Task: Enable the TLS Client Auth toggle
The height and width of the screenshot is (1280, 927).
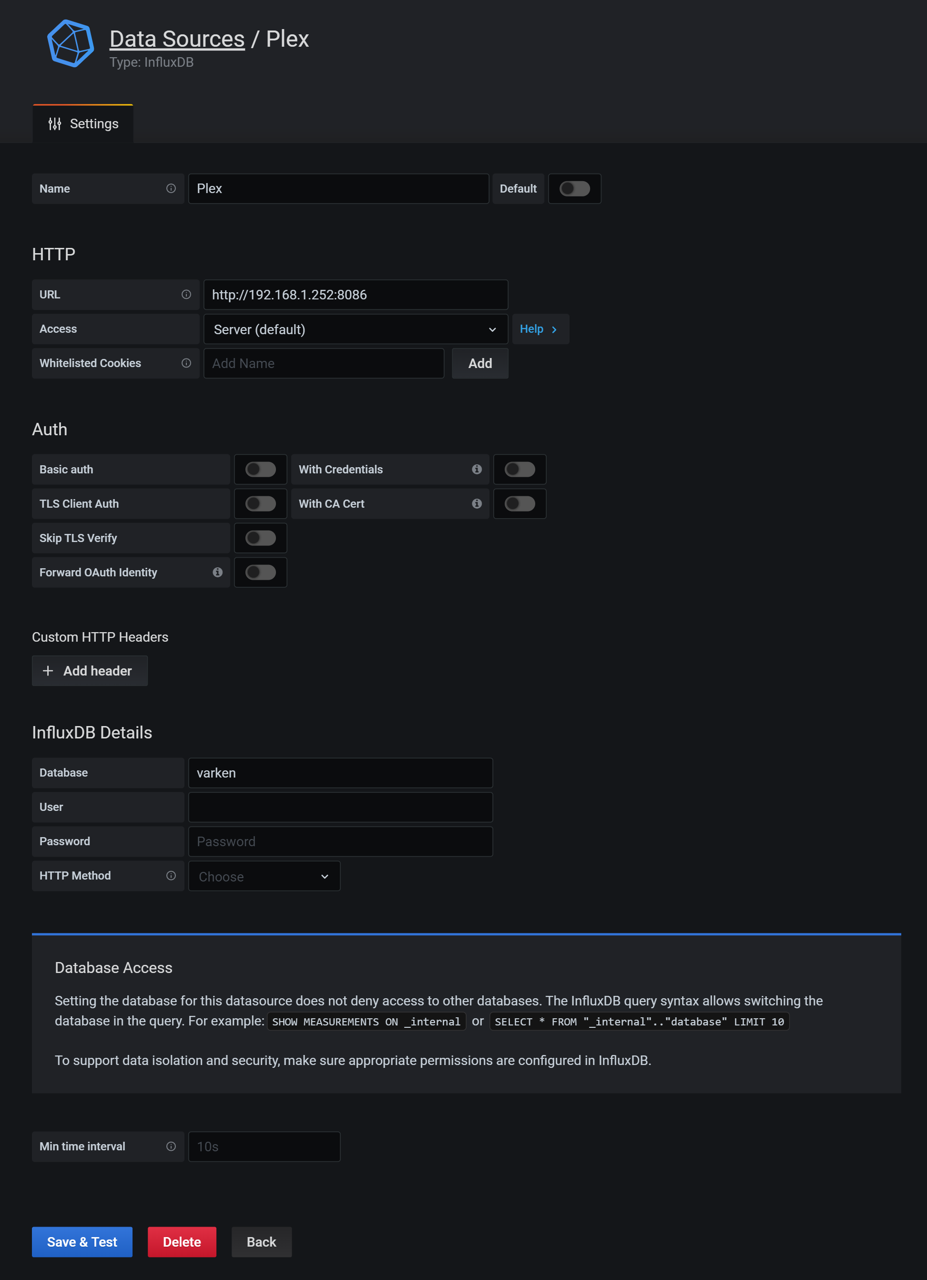Action: (x=261, y=503)
